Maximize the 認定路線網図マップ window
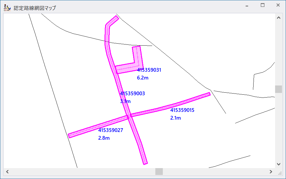 [262, 5]
